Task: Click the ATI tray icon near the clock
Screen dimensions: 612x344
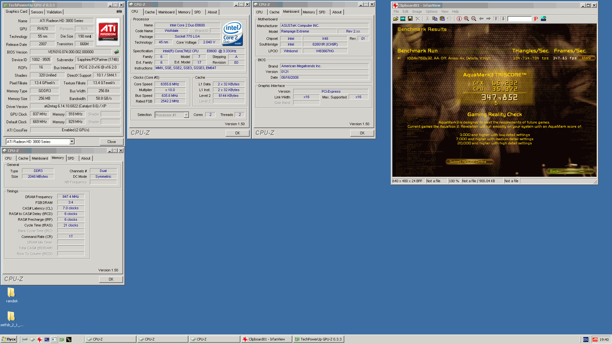Action: [x=595, y=340]
